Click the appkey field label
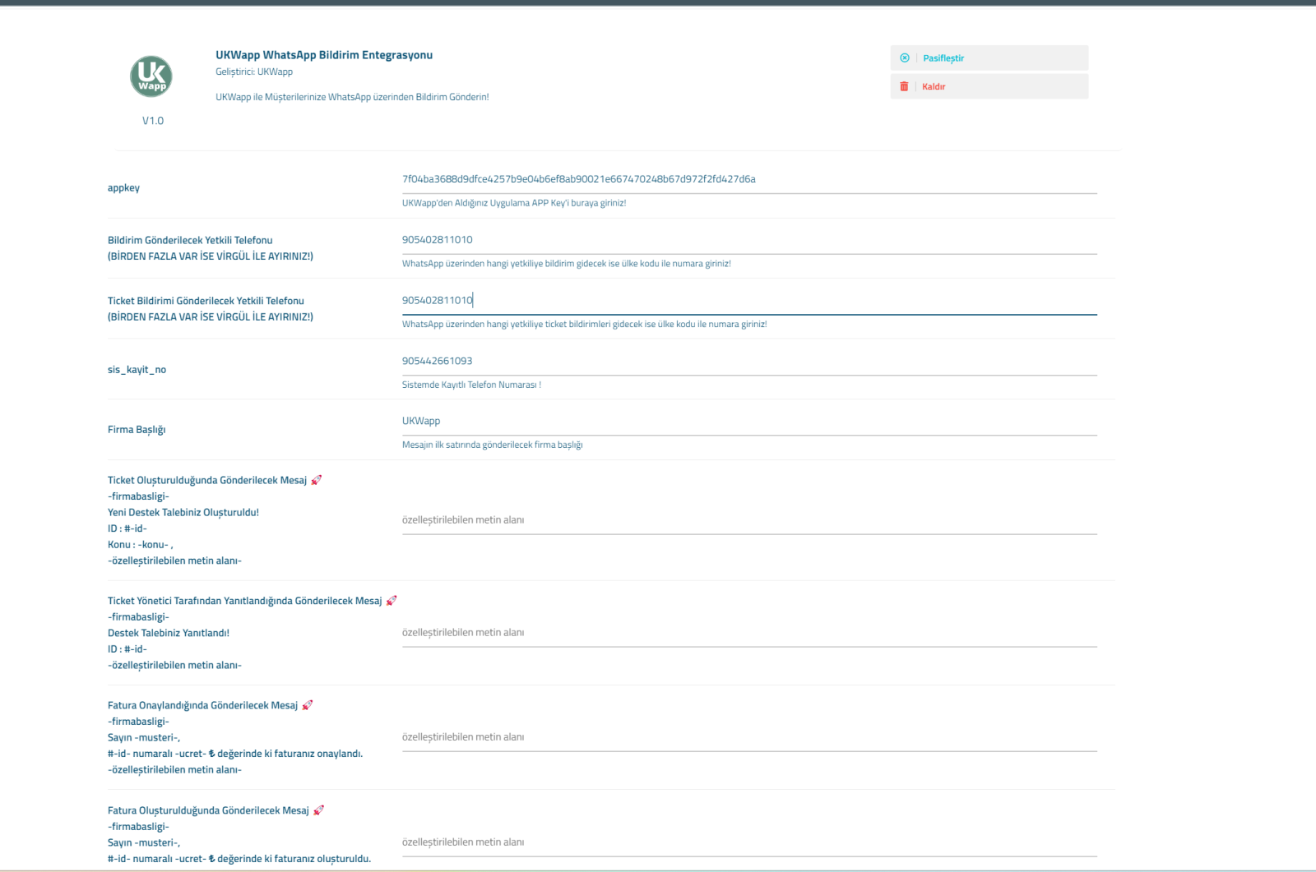1316x872 pixels. 123,188
